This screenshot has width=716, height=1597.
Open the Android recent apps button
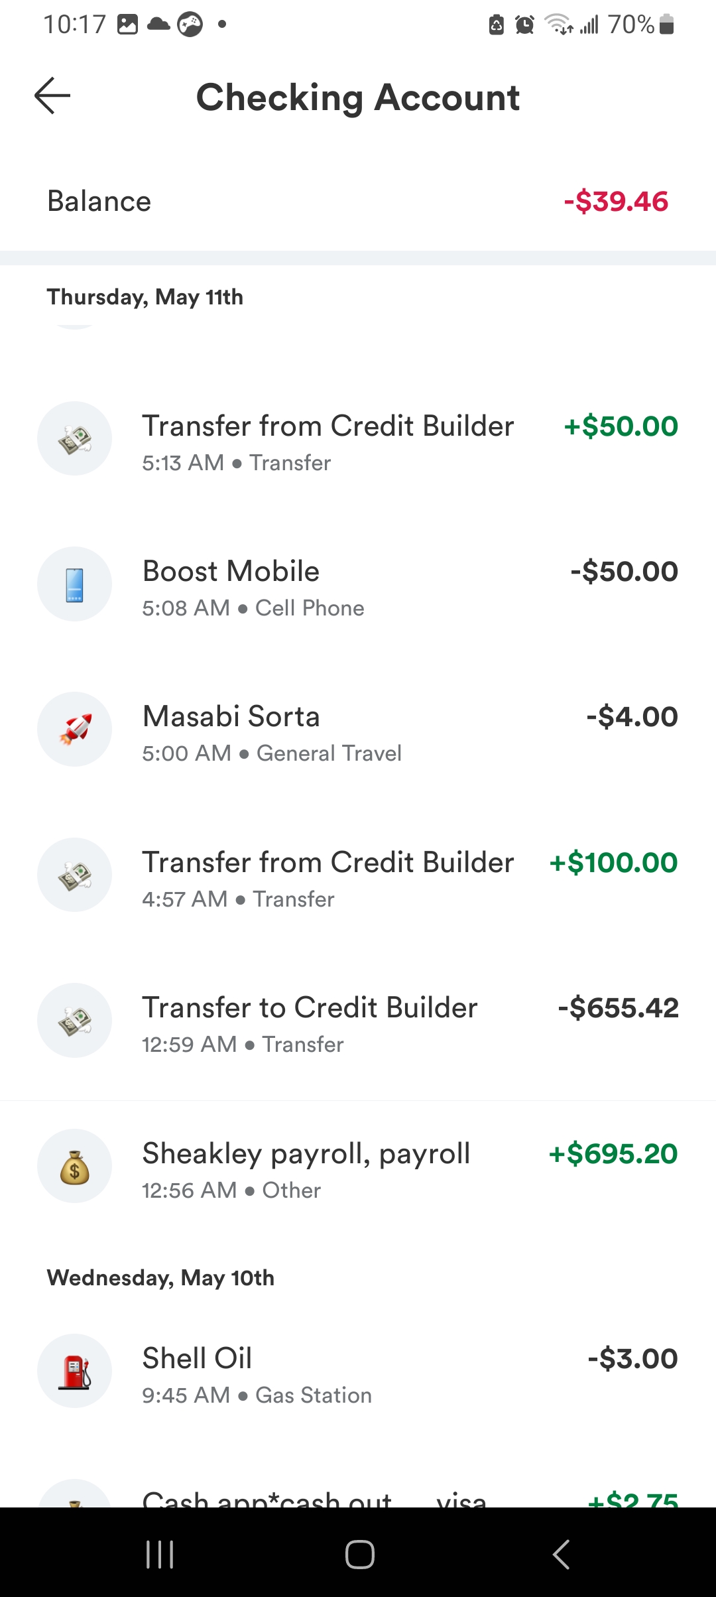pyautogui.click(x=160, y=1555)
